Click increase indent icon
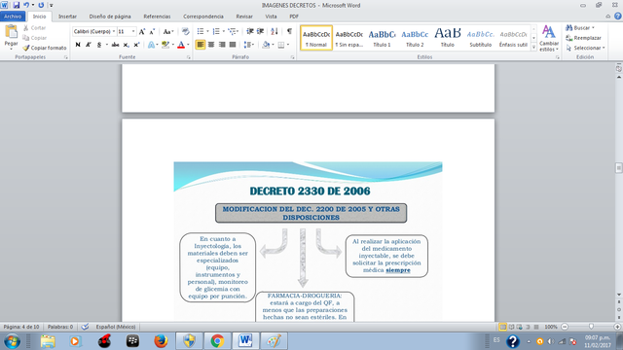This screenshot has width=623, height=350. coord(261,31)
